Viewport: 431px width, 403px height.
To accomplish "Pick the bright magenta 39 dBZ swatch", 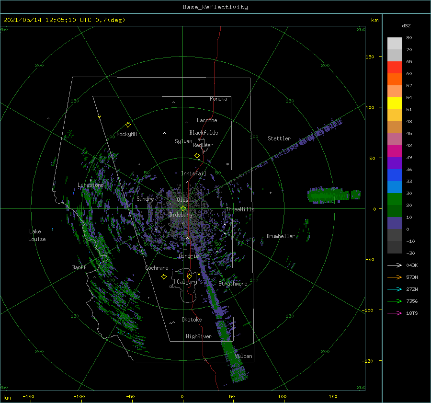I will pyautogui.click(x=395, y=151).
